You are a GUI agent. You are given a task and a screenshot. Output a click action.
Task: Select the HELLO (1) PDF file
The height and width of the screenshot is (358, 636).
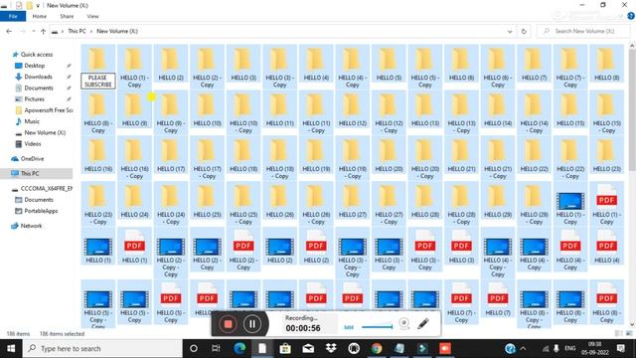click(x=135, y=247)
